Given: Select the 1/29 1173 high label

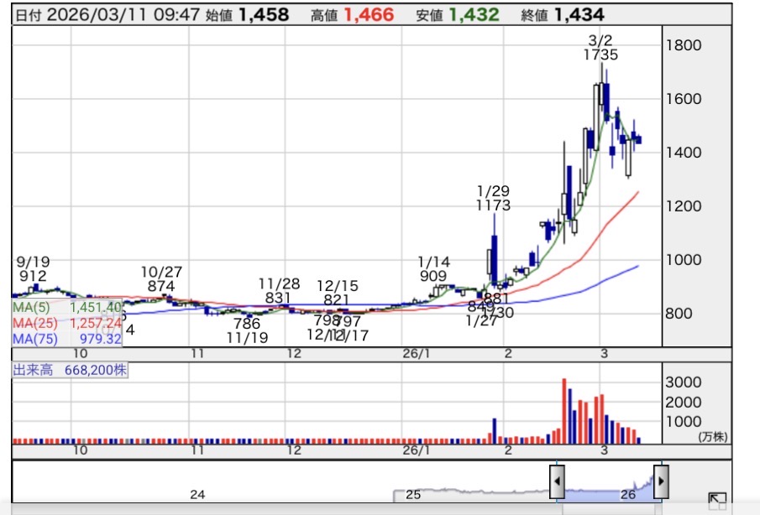Looking at the screenshot, I should click(493, 198).
